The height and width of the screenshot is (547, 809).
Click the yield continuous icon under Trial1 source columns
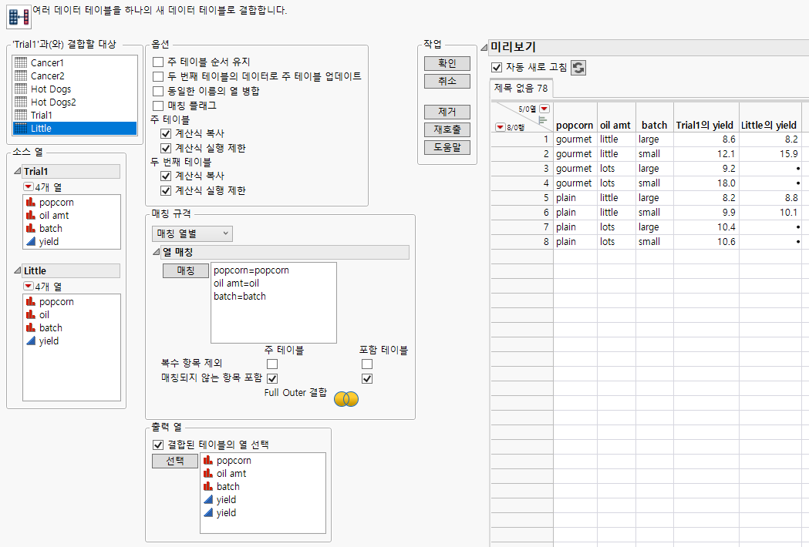click(x=31, y=241)
